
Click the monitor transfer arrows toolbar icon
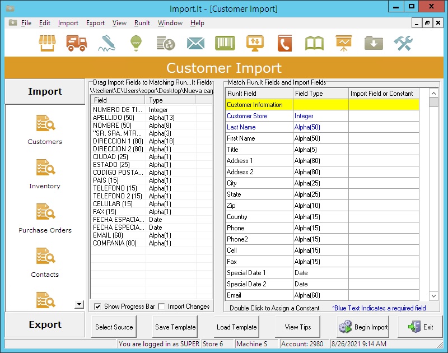(255, 44)
